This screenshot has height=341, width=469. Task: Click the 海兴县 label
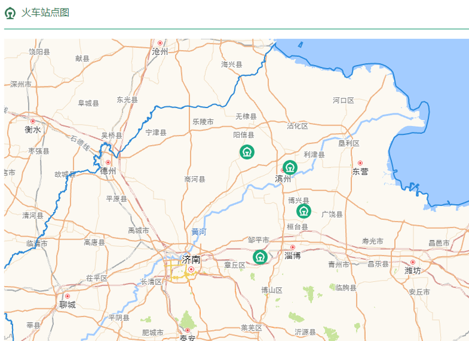[231, 64]
